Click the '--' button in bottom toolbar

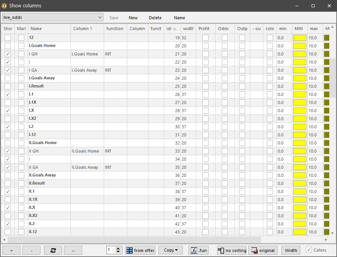tap(73, 250)
